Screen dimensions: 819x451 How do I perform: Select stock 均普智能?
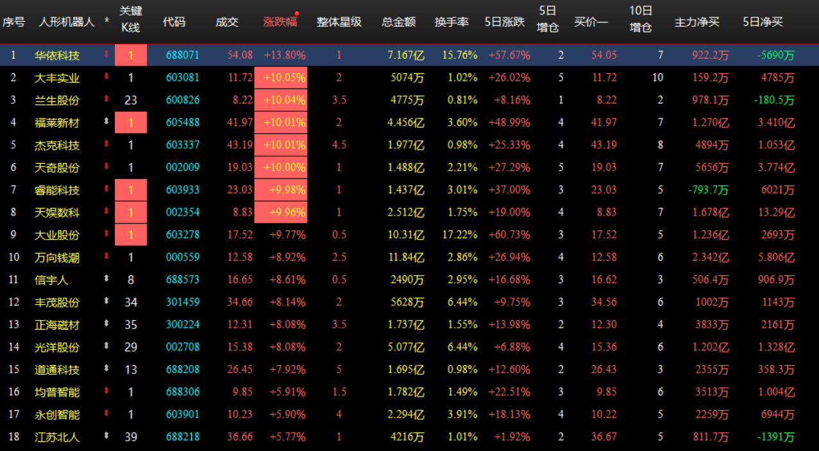pyautogui.click(x=57, y=392)
